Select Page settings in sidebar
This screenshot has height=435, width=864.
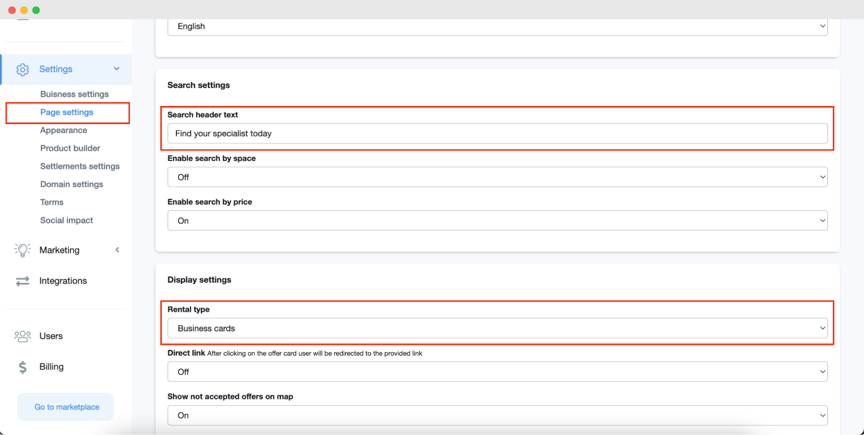point(67,112)
